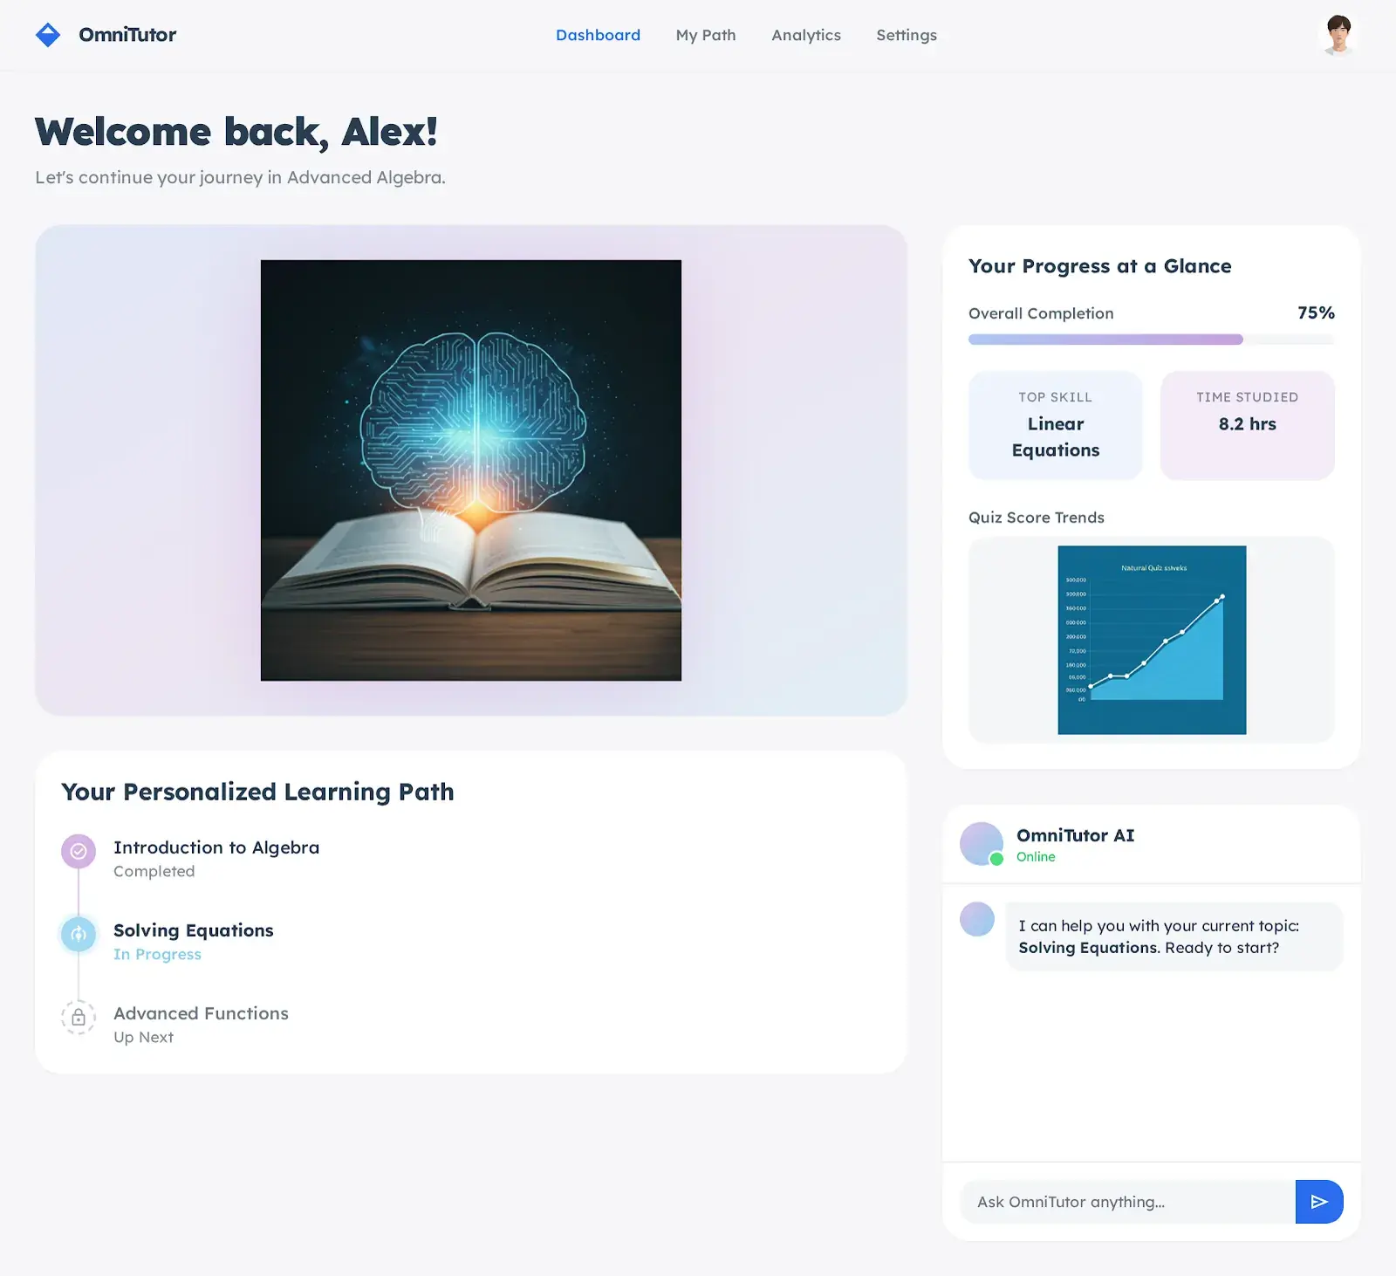
Task: Click the lock icon for Advanced Functions
Action: pyautogui.click(x=79, y=1017)
